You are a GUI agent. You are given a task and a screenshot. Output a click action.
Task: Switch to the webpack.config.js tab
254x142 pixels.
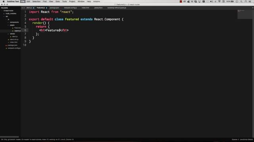(x=70, y=8)
